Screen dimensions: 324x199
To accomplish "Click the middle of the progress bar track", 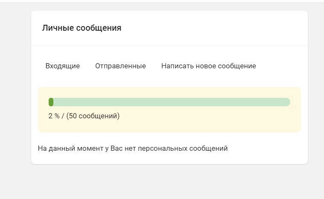I will pos(169,102).
